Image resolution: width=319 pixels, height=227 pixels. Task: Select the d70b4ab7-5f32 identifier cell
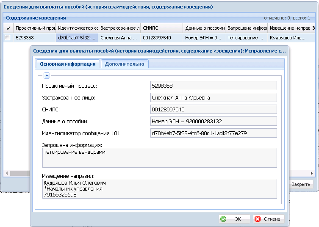pos(77,38)
